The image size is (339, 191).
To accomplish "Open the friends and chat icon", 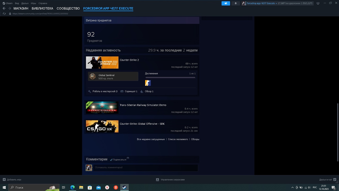I will 335,180.
